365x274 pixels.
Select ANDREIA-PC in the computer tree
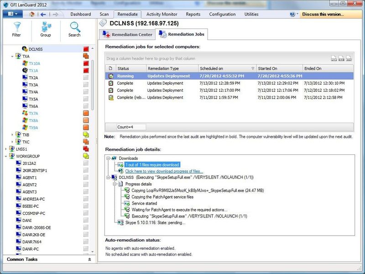coord(33,199)
